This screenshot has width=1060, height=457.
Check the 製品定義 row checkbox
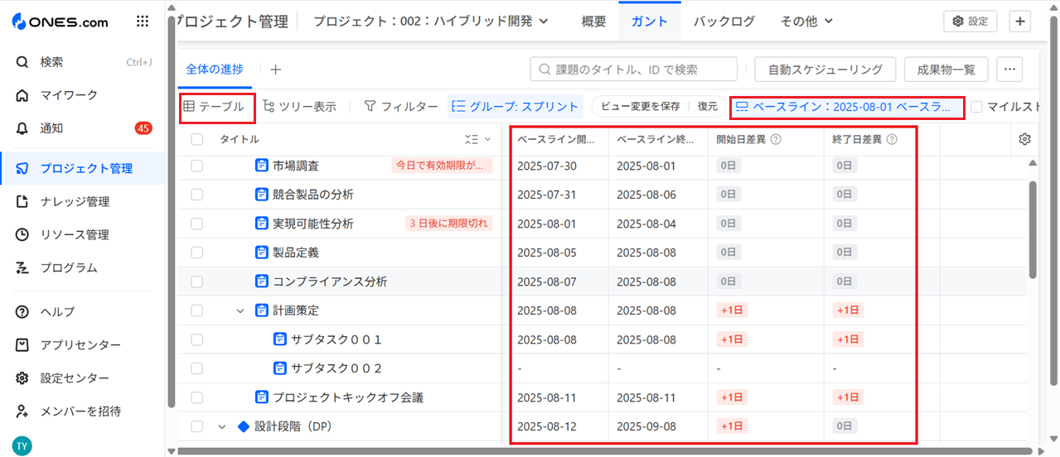[196, 253]
